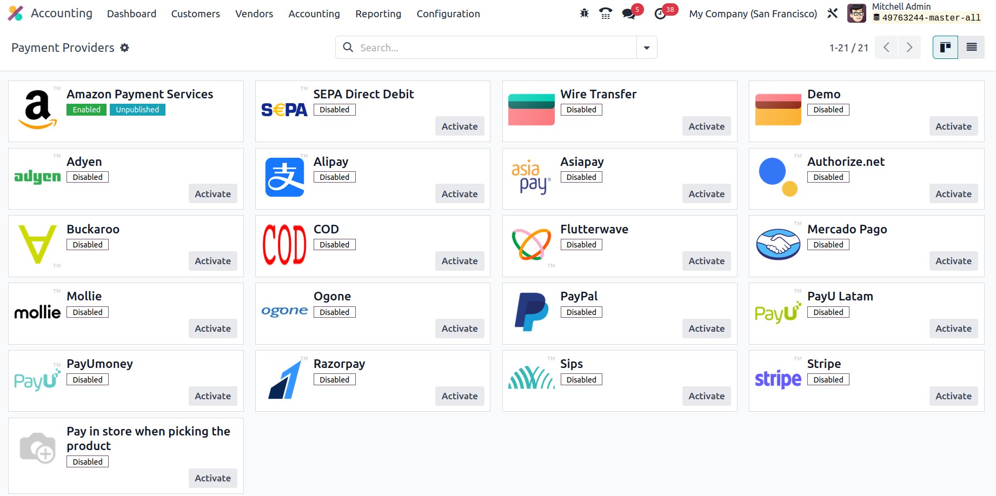Click the Buckaroo logo icon

coord(37,244)
